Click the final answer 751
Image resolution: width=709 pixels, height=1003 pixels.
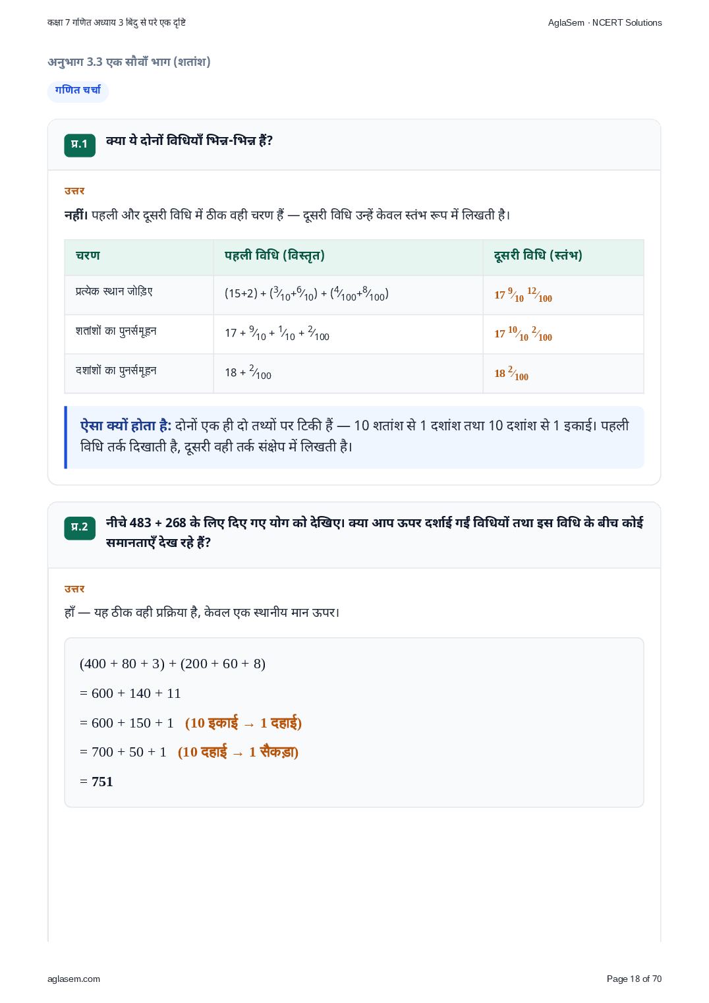[x=102, y=782]
